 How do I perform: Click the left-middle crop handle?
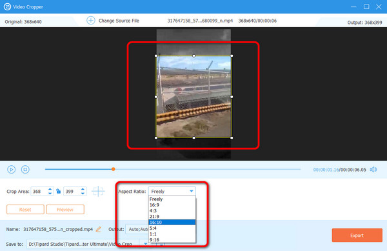pyautogui.click(x=156, y=97)
